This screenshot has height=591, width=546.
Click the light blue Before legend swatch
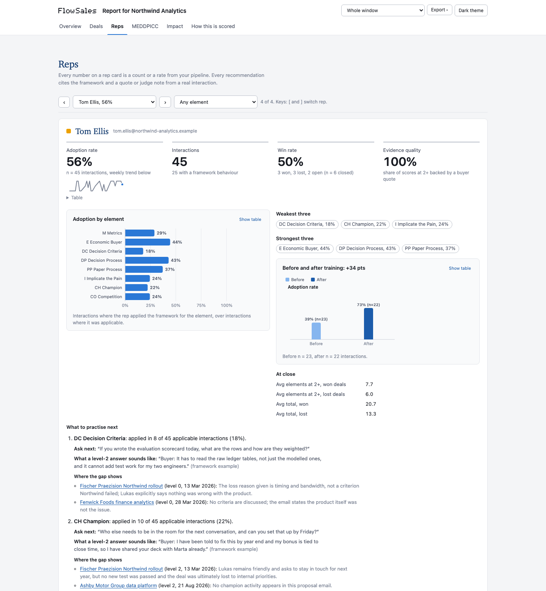tap(287, 280)
